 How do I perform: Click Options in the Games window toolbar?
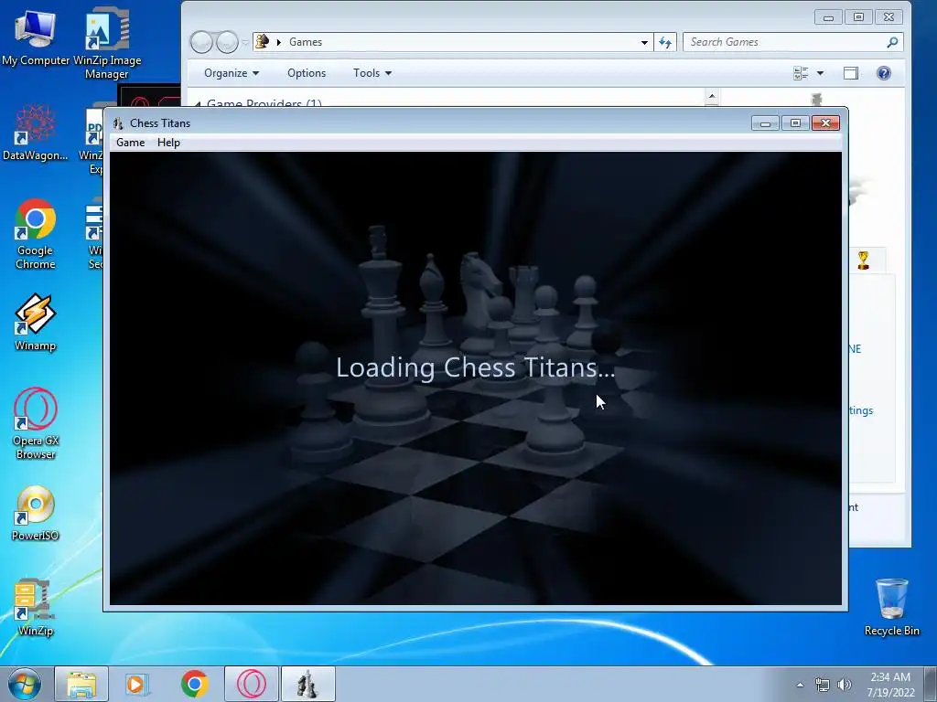[307, 73]
